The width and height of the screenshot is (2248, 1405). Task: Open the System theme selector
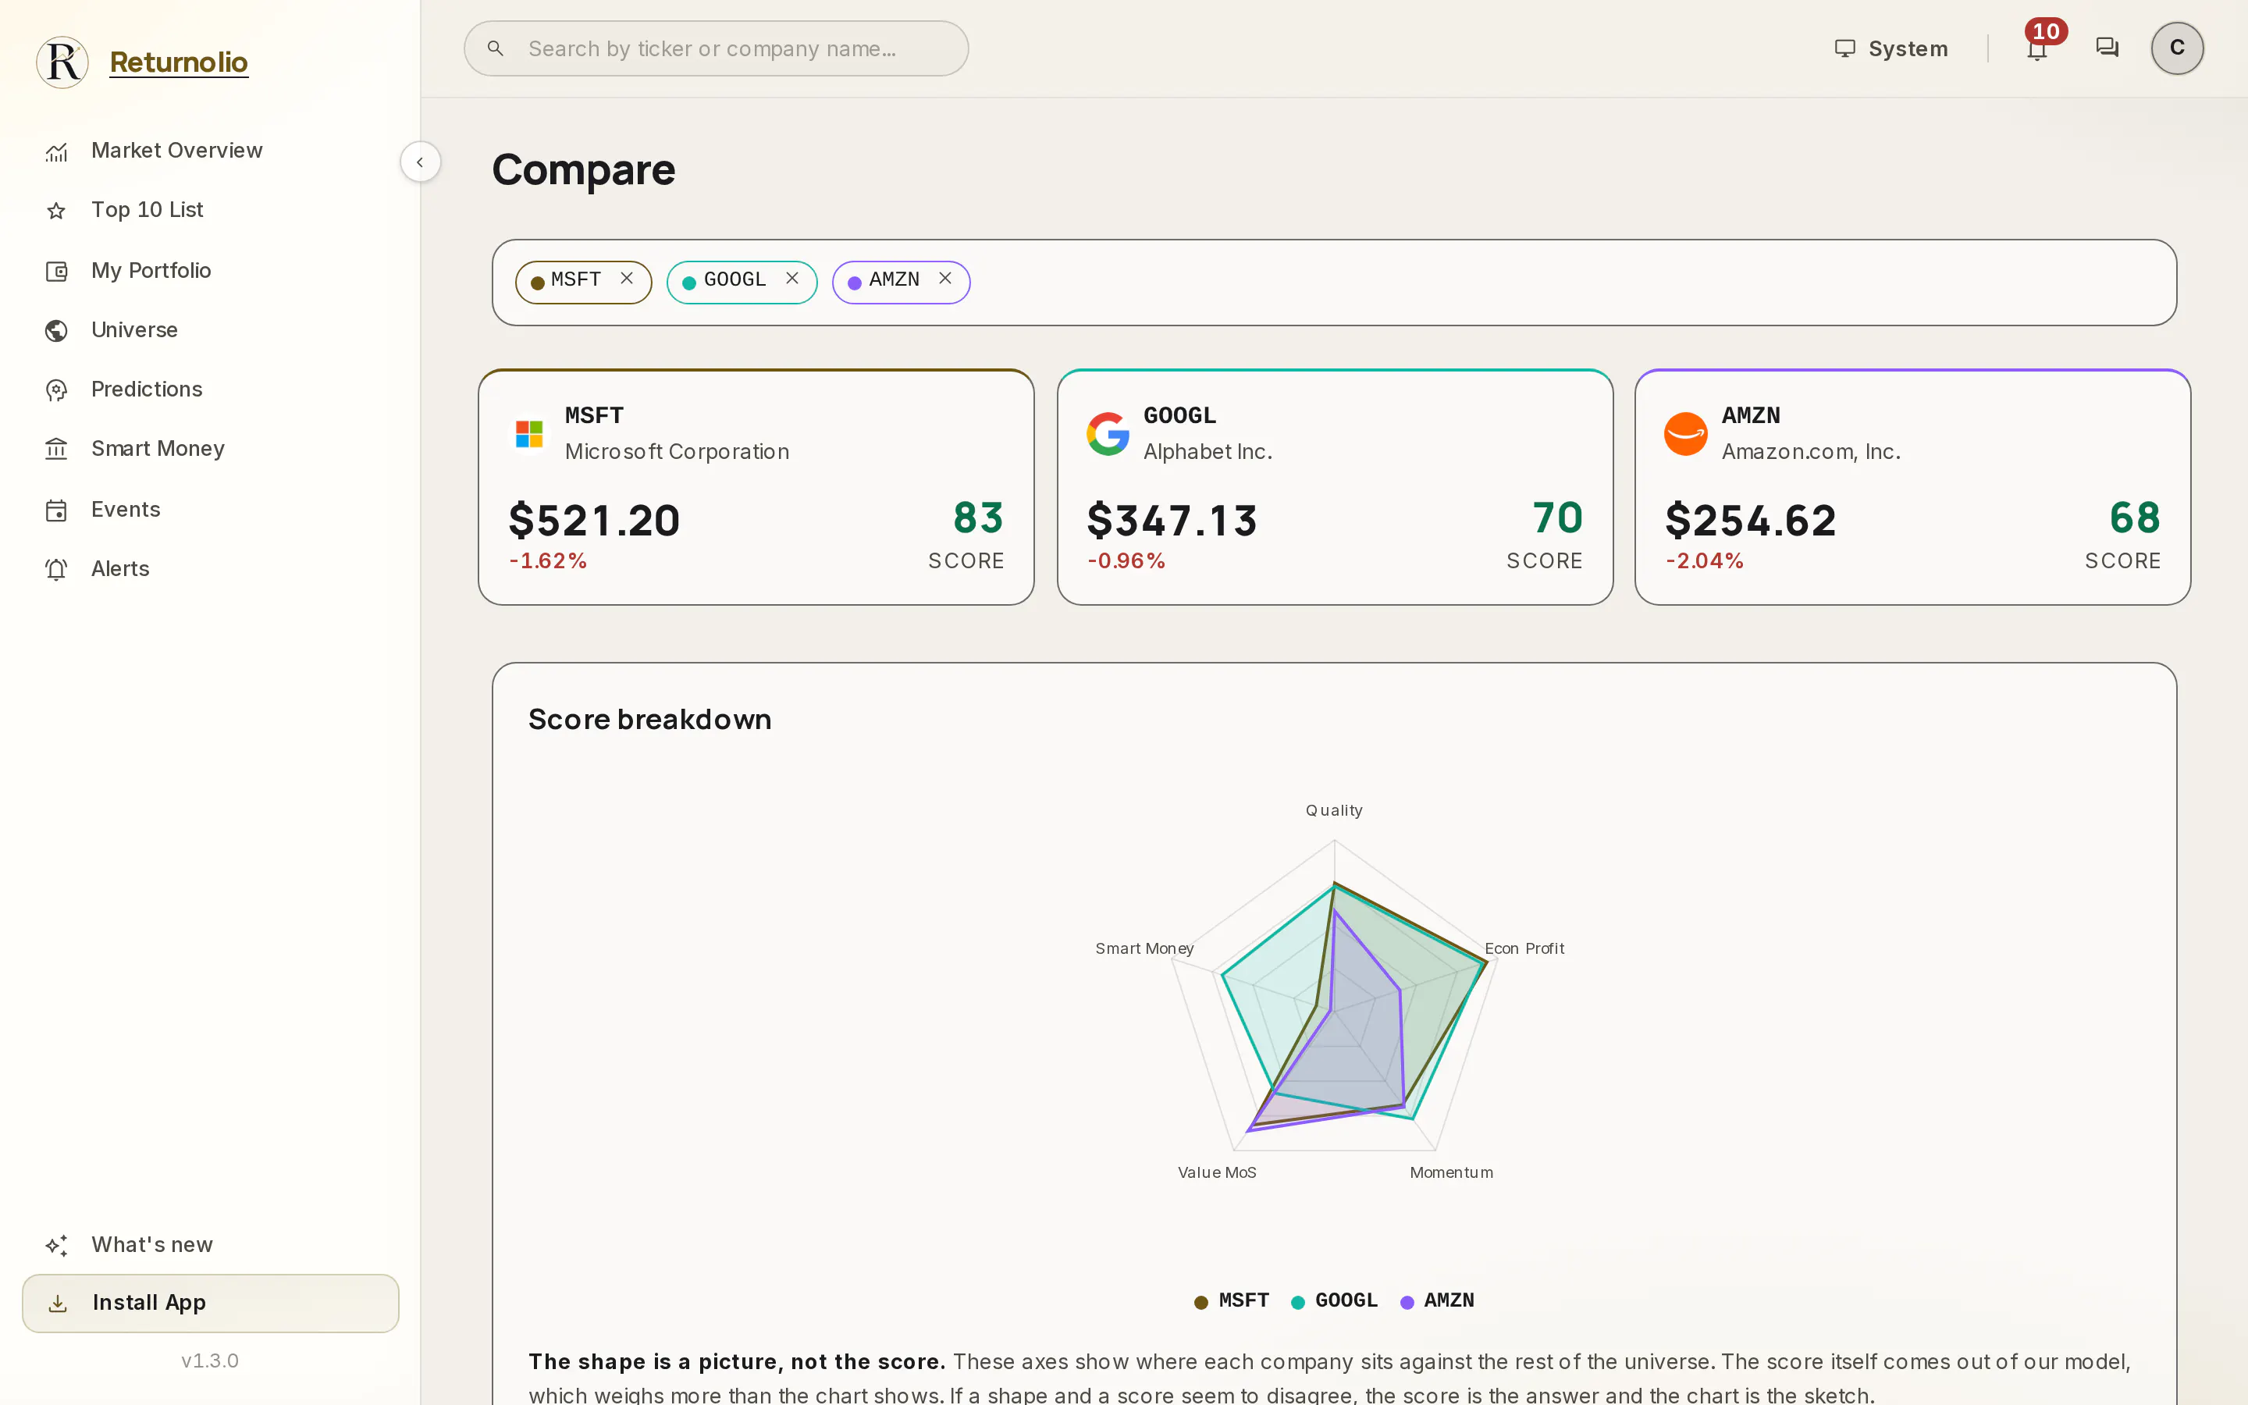[1891, 48]
